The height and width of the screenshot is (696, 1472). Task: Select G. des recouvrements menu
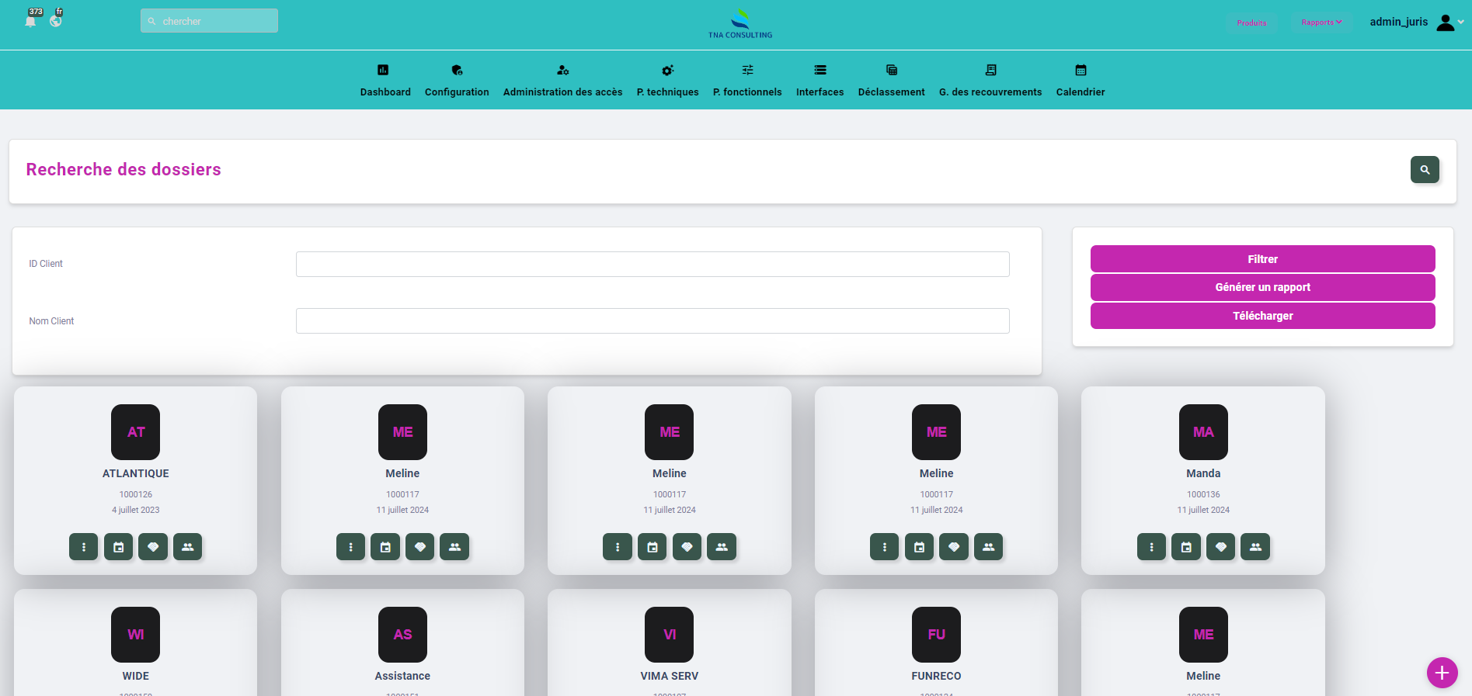click(x=990, y=81)
